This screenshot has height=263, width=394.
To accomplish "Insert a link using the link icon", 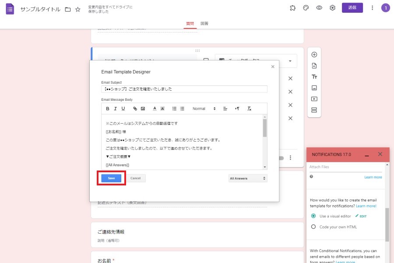I will click(x=135, y=109).
